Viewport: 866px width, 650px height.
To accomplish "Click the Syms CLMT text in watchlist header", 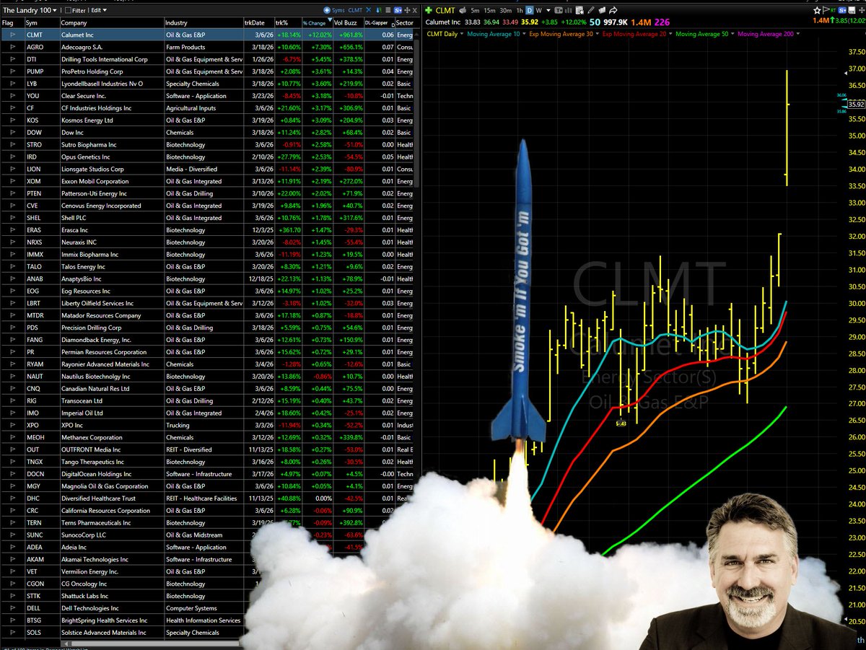I will pos(348,10).
